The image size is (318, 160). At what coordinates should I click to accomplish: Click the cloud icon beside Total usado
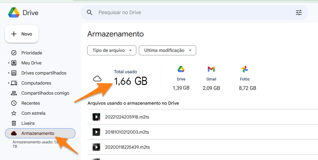pyautogui.click(x=97, y=79)
